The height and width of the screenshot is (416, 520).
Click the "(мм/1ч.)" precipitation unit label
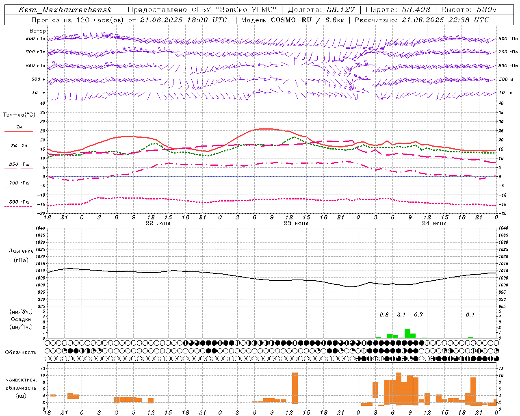click(x=21, y=327)
